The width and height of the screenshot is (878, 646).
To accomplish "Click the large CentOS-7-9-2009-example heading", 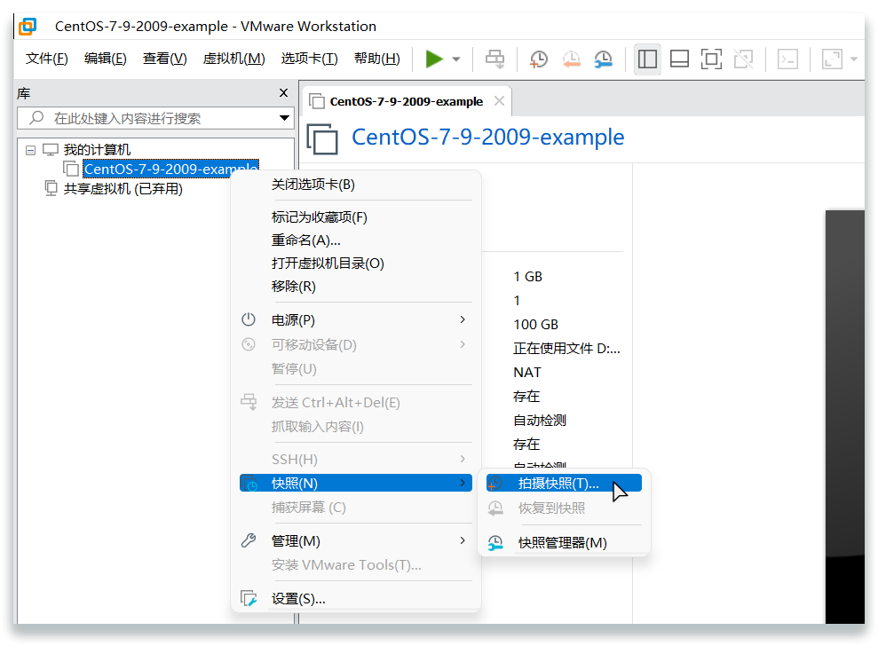I will [x=487, y=138].
